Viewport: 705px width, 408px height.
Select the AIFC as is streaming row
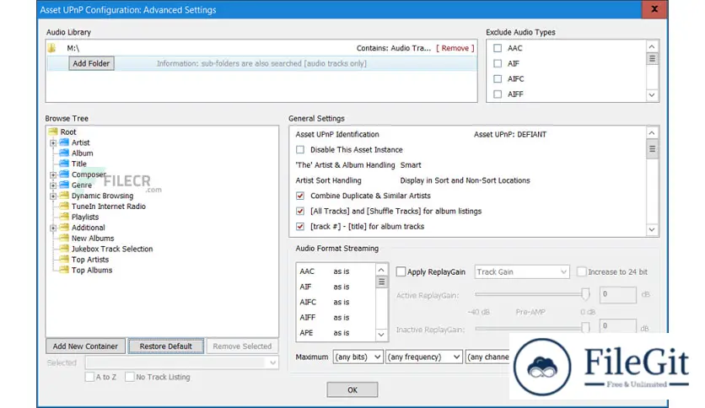pos(336,302)
